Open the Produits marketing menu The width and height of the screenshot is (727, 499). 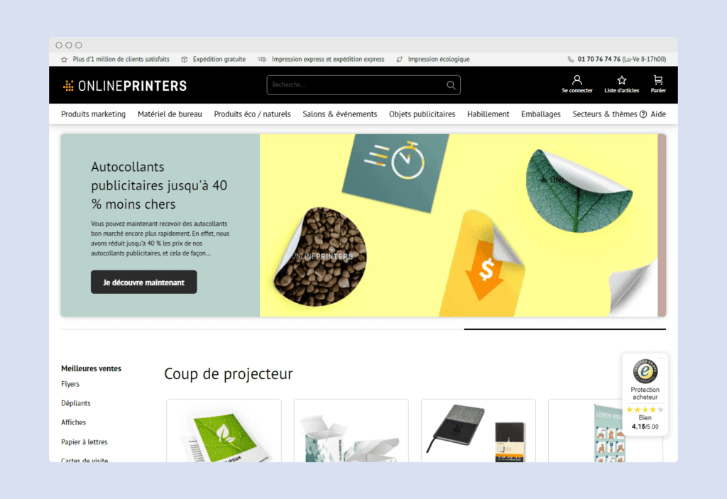click(x=93, y=114)
